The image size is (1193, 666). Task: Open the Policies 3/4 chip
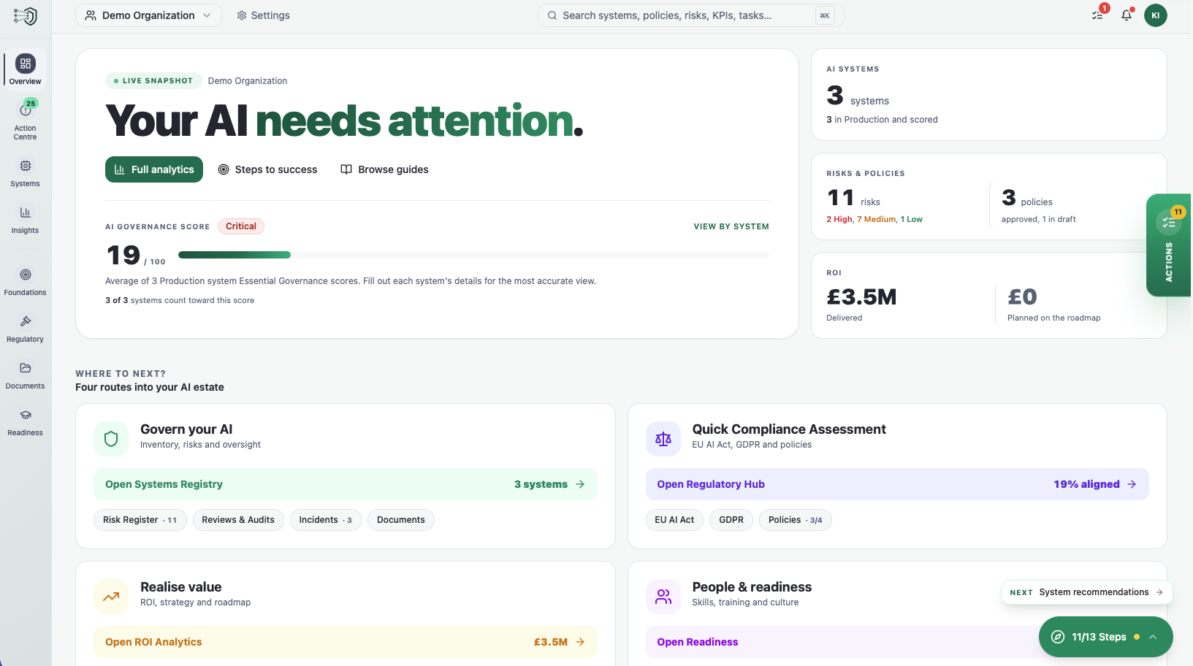796,520
